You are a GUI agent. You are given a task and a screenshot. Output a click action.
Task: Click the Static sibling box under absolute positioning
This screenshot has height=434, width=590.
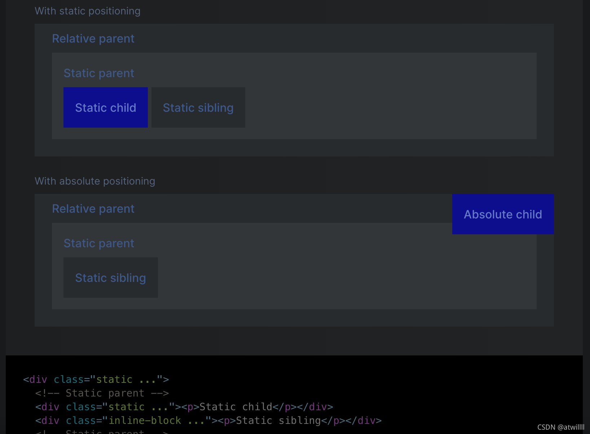click(111, 278)
